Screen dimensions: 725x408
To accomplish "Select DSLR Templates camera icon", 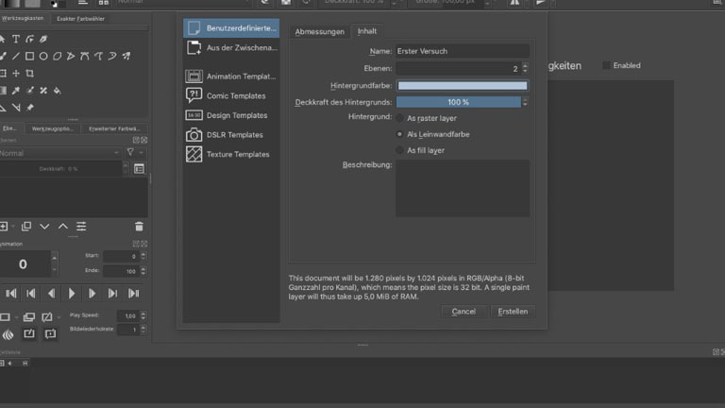I will tap(194, 135).
